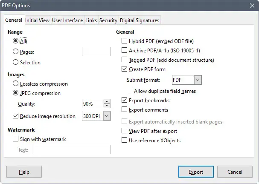Screen dimensions: 259x184
Task: Switch to the Security tab
Action: 108,20
